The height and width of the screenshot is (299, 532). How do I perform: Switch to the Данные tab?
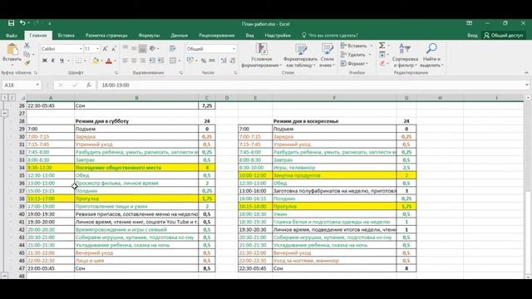click(180, 35)
